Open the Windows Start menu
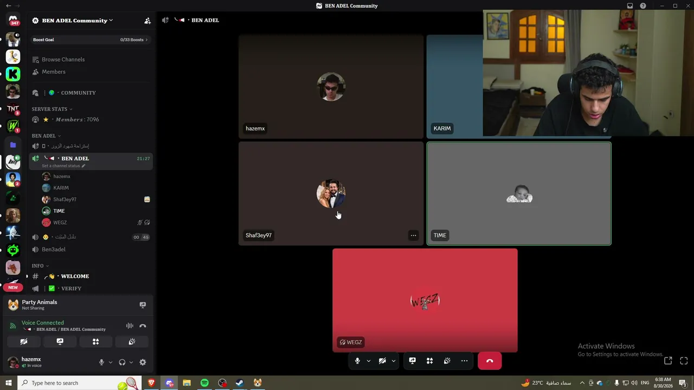Image resolution: width=694 pixels, height=390 pixels. pos(8,383)
